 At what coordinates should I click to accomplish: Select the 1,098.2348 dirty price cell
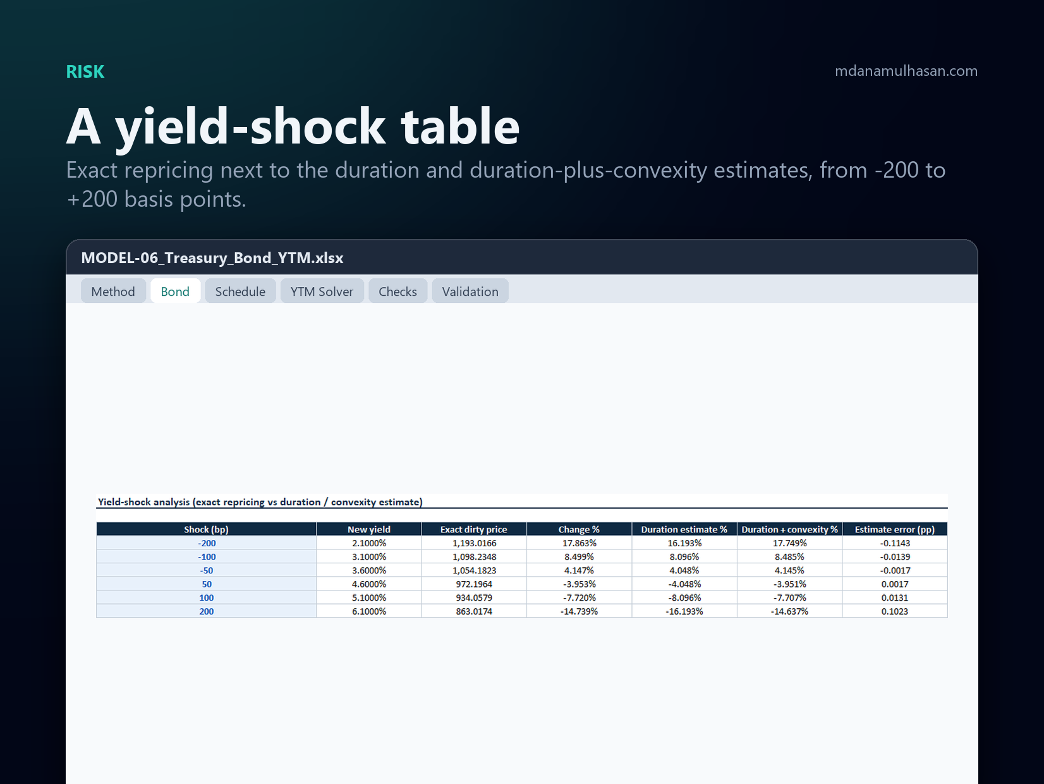(474, 557)
